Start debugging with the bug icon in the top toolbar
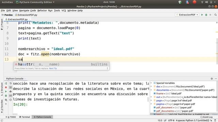 (x=206, y=15)
